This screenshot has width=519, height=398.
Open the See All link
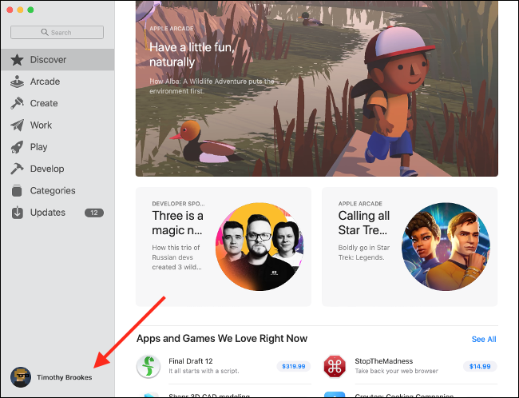click(483, 340)
